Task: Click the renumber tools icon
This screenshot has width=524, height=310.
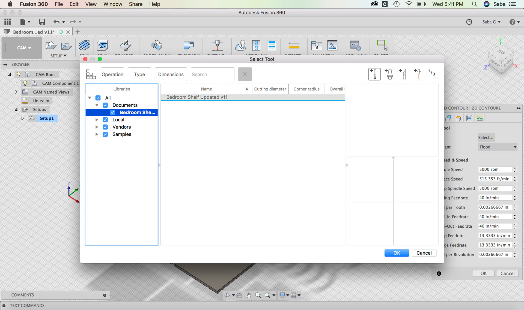Action: click(x=432, y=74)
